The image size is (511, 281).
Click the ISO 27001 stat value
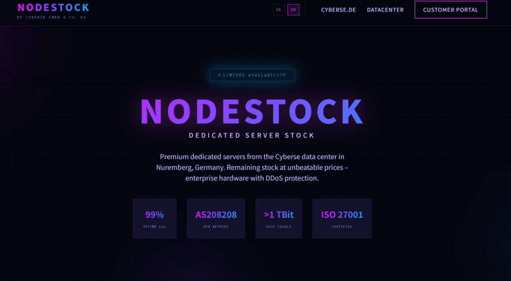[x=342, y=215]
